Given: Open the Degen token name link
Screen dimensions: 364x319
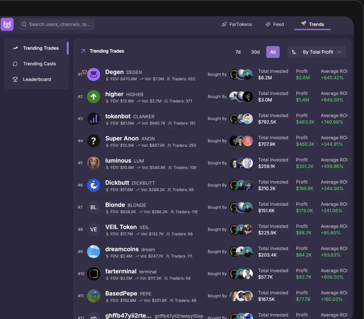Looking at the screenshot, I should coord(114,72).
